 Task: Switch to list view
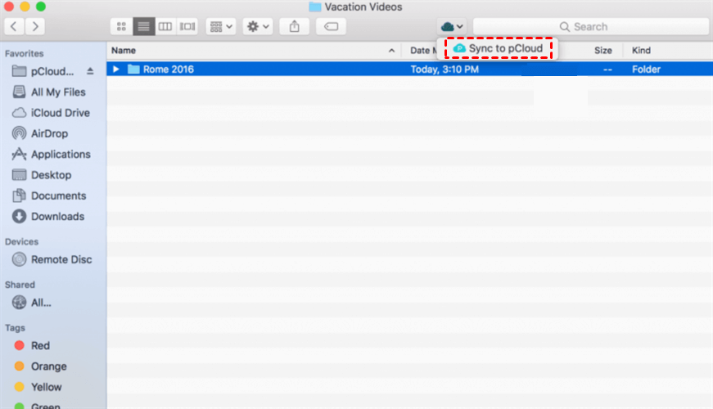click(x=144, y=27)
